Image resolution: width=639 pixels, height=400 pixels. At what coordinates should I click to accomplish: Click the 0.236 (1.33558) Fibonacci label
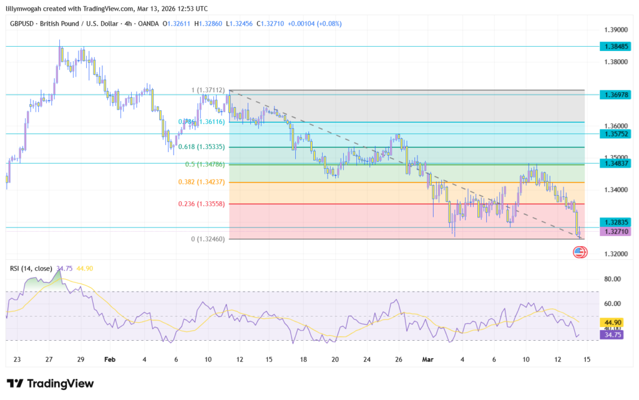coord(201,204)
